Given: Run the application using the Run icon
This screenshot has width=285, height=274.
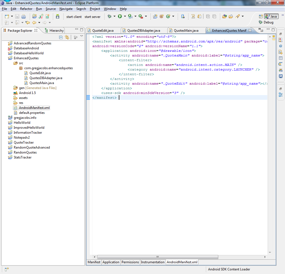Looking at the screenshot, I should (x=120, y=16).
